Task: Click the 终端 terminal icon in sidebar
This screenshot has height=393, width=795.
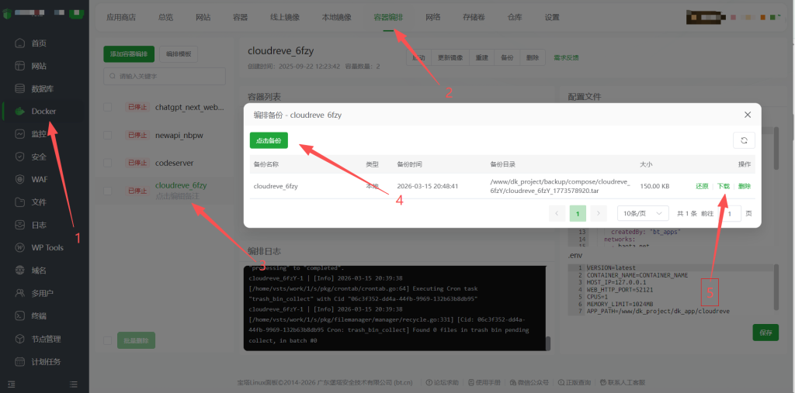Action: (x=21, y=316)
